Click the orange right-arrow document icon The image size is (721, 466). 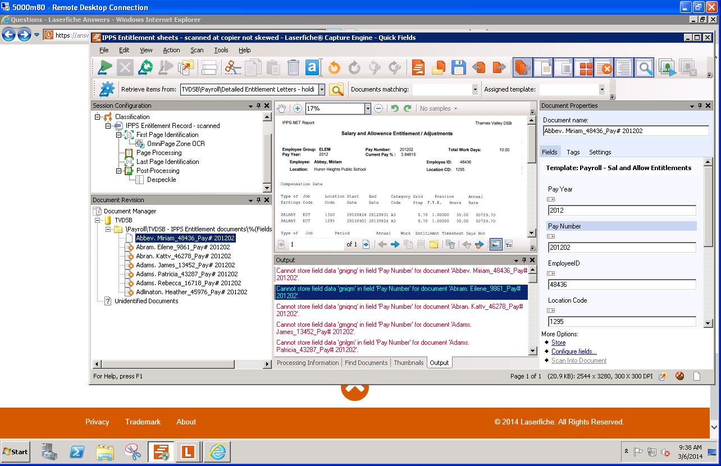point(499,68)
